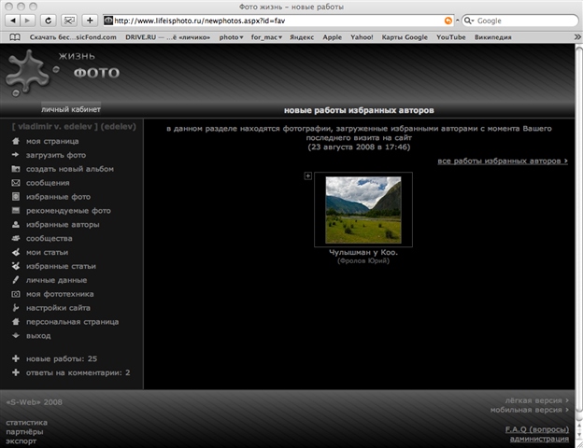This screenshot has height=448, width=583.
Task: Expand the ответы на комментарии plus sign
Action: 16,372
